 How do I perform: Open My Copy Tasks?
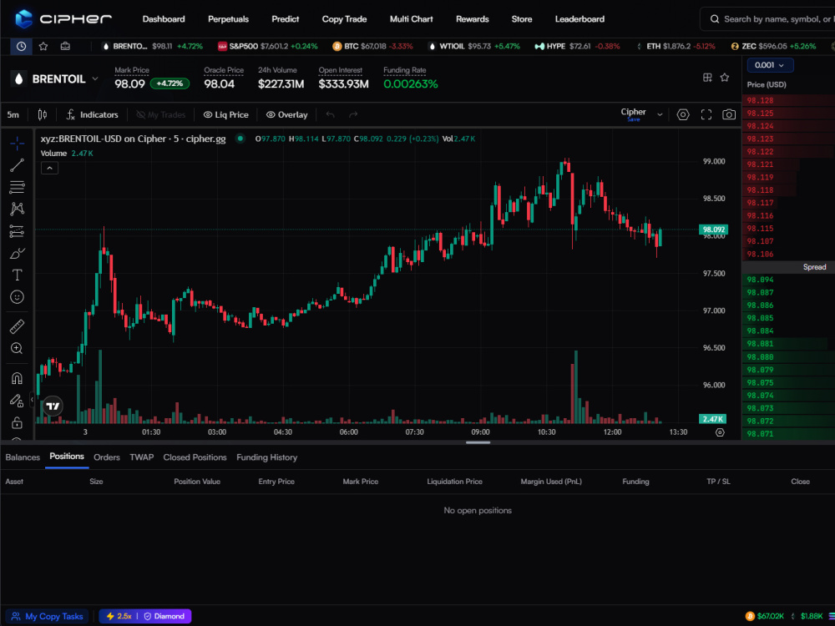click(x=48, y=617)
